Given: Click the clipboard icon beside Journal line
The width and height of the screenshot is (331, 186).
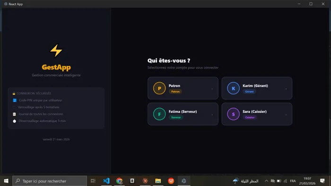Looking at the screenshot, I should [x=14, y=114].
